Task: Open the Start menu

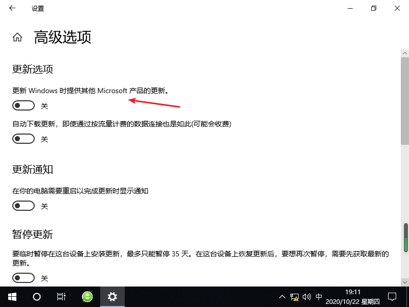Action: [x=11, y=297]
